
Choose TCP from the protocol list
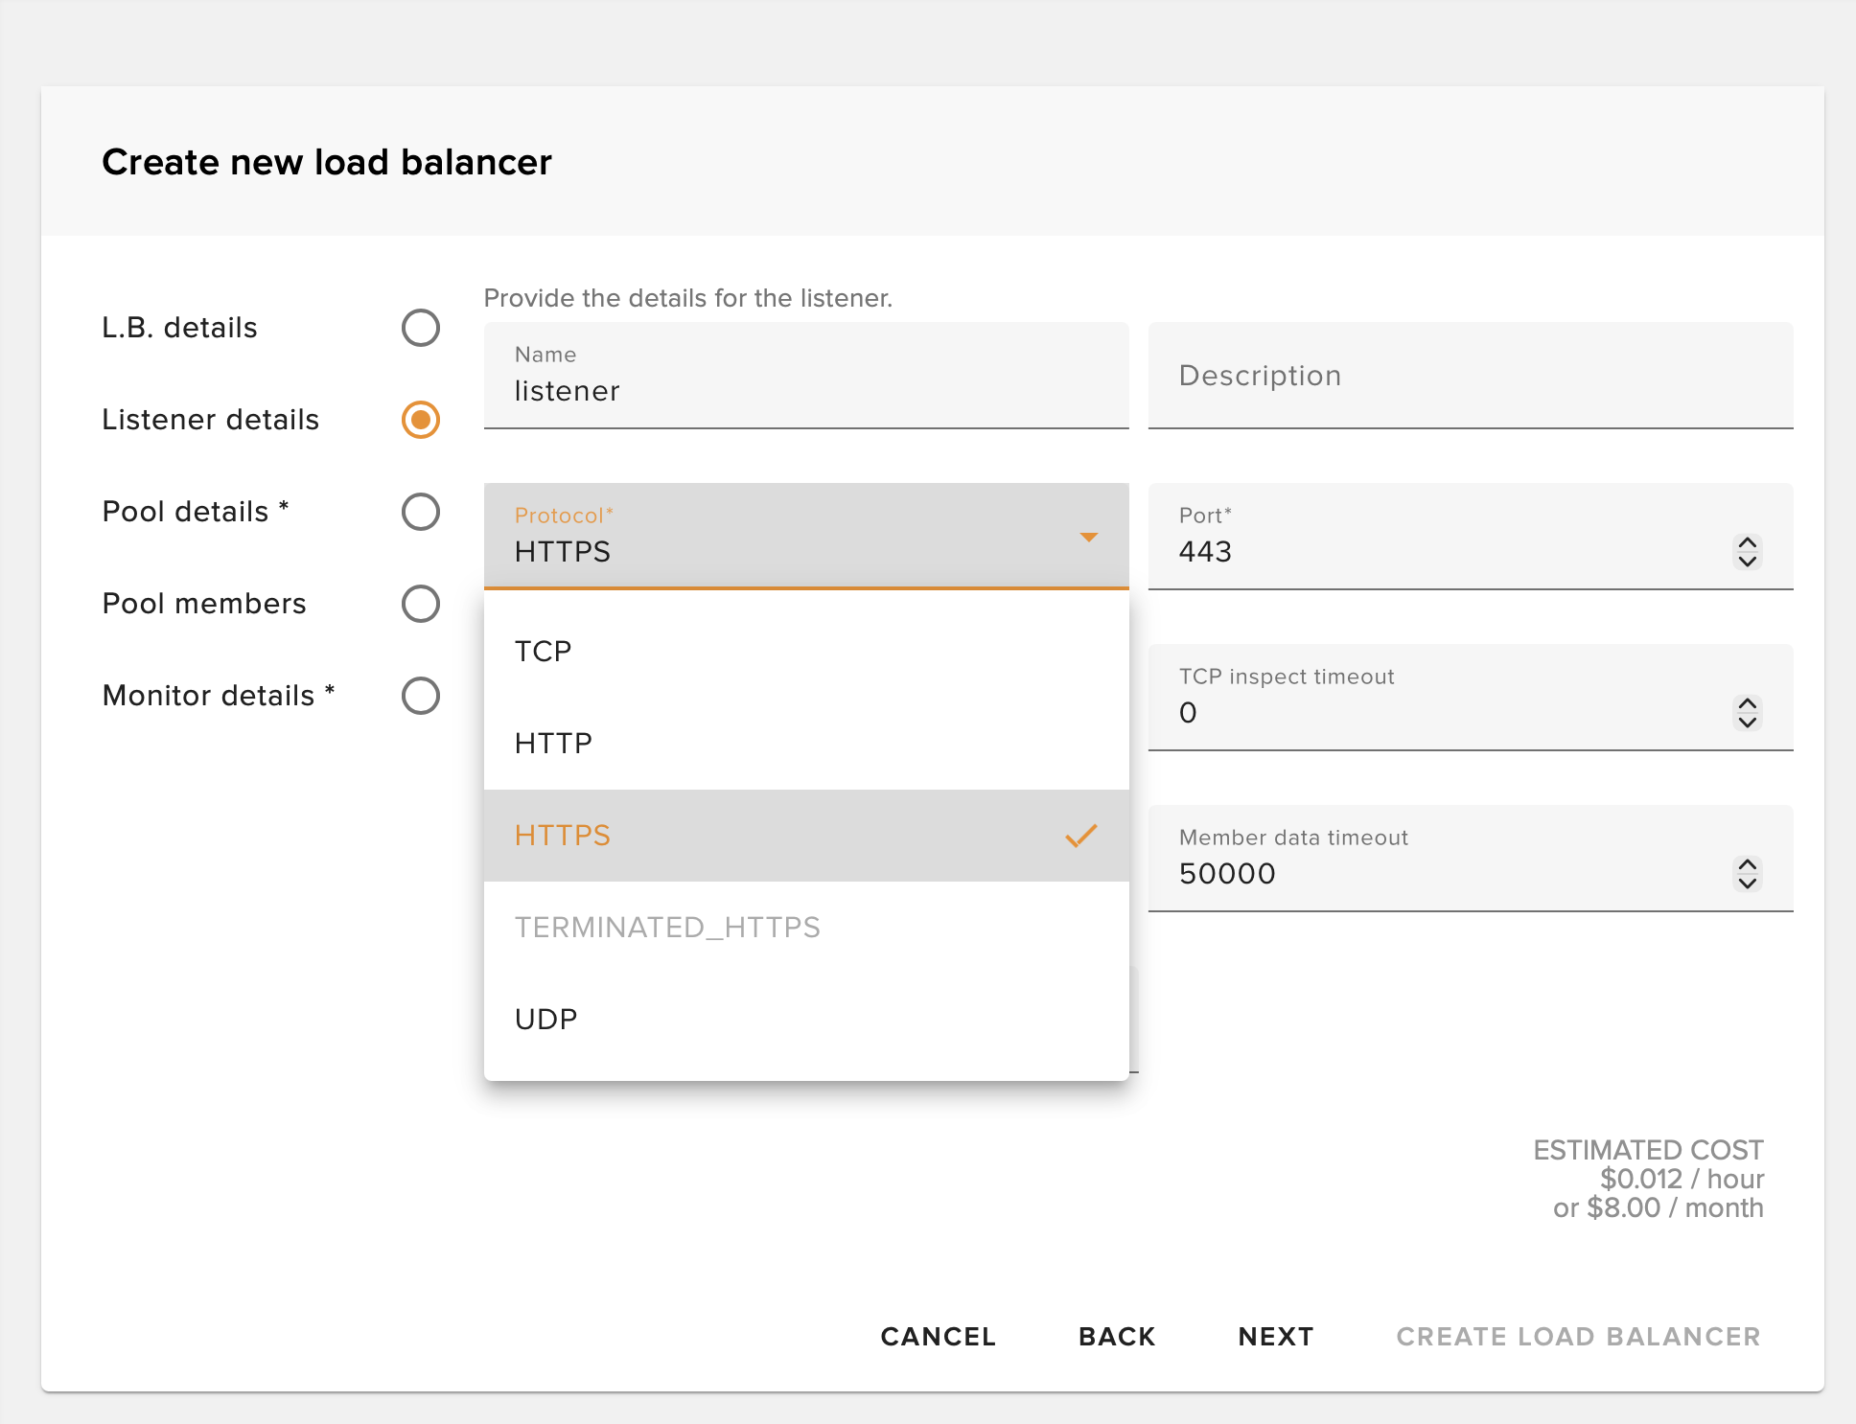[x=543, y=650]
